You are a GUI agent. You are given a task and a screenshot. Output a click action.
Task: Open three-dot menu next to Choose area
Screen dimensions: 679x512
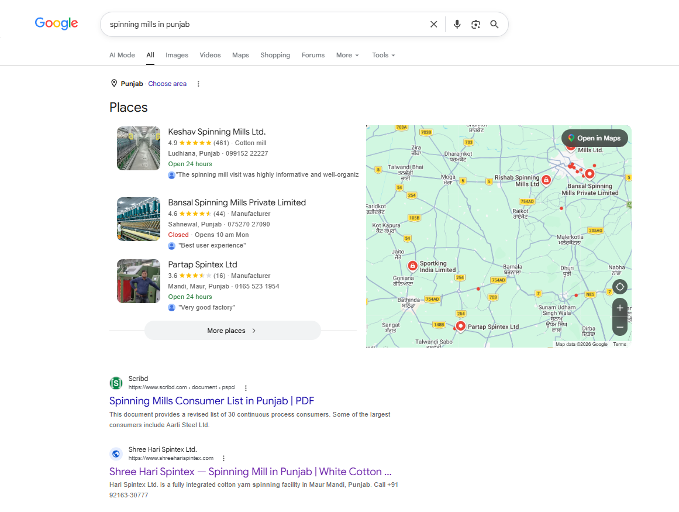[198, 84]
